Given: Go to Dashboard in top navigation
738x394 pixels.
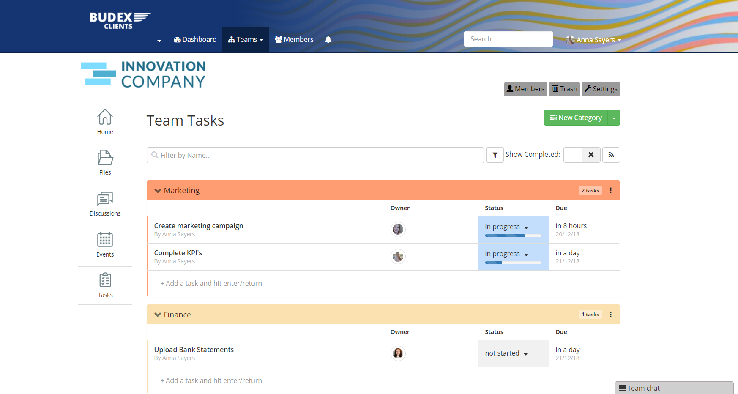Looking at the screenshot, I should tap(195, 40).
